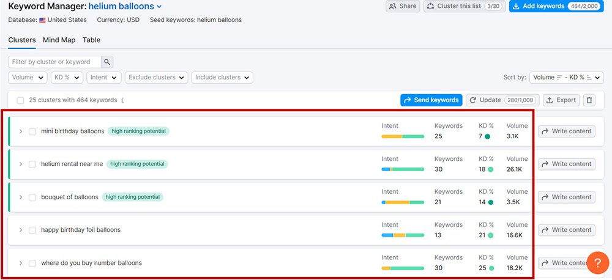
Task: Check the bouquet of balloons cluster
Action: pos(32,197)
